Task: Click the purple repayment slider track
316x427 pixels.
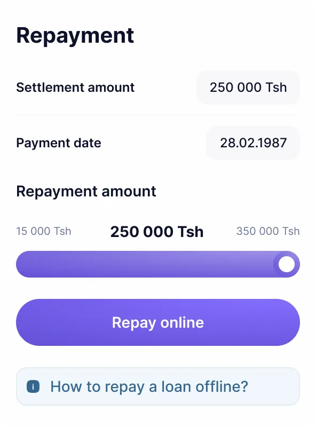Action: tap(158, 264)
